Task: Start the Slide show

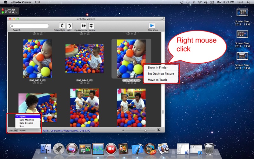Action: coord(152,26)
